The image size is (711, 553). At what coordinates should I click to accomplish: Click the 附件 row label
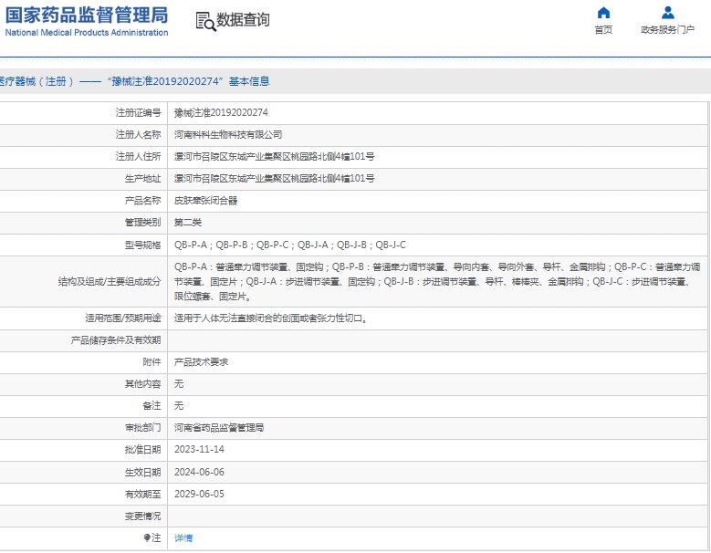click(x=152, y=362)
